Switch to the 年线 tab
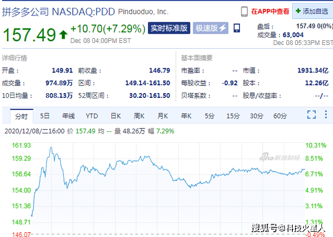Screen dimensions: 333x237 68,116
